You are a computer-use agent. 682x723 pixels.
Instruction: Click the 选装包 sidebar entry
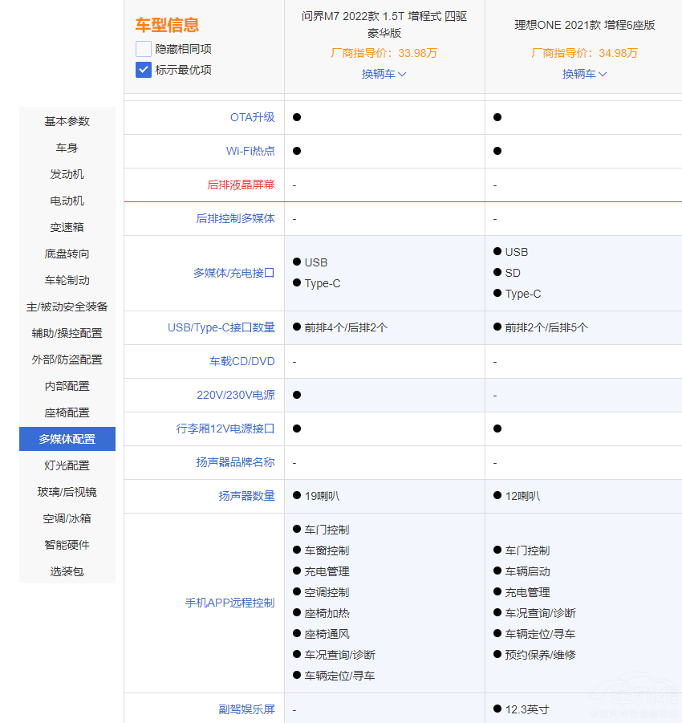click(x=67, y=571)
